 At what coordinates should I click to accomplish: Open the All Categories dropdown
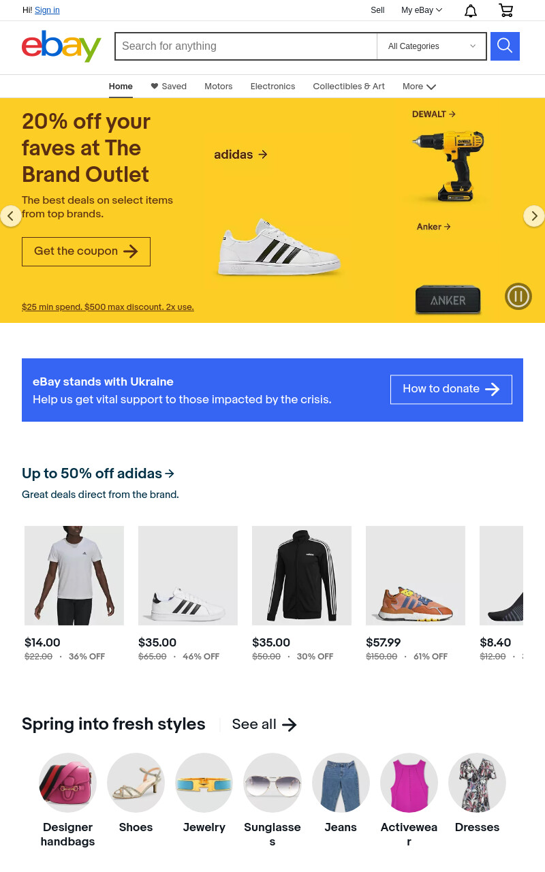432,46
